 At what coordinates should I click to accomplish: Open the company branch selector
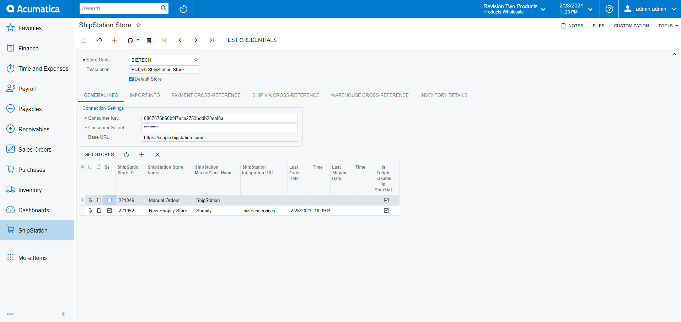click(515, 9)
